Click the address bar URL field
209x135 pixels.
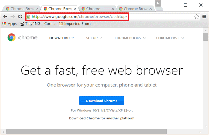click(x=113, y=17)
